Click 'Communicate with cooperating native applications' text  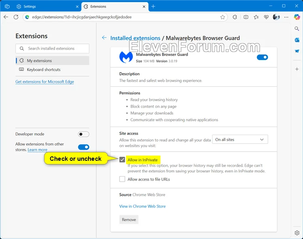pos(174,120)
